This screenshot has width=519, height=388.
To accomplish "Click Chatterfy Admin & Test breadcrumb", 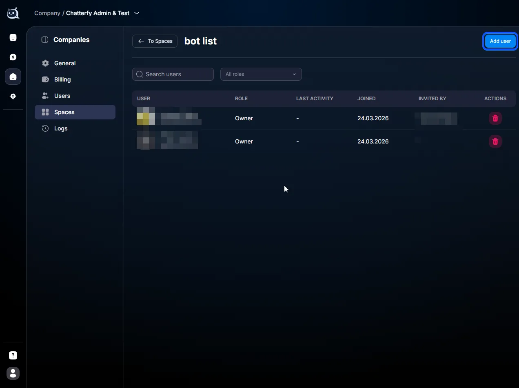I will (98, 13).
